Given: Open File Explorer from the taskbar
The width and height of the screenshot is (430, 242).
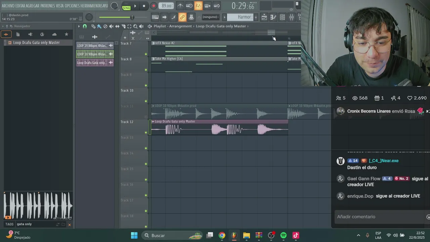Looking at the screenshot, I should click(x=247, y=235).
